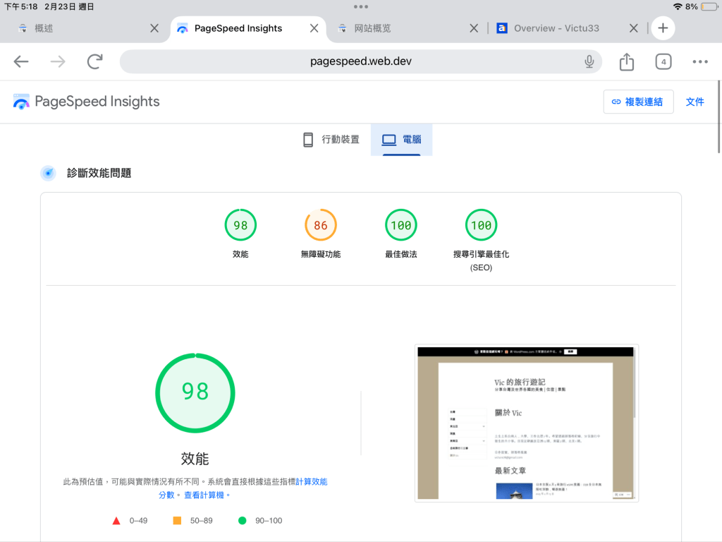Close the 概述 tab

point(154,28)
